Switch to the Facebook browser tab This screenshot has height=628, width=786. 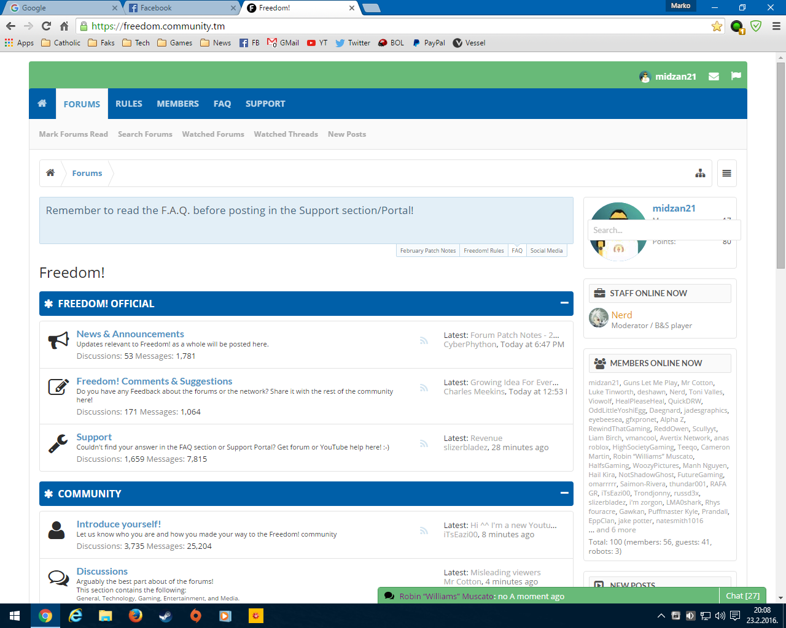point(178,8)
